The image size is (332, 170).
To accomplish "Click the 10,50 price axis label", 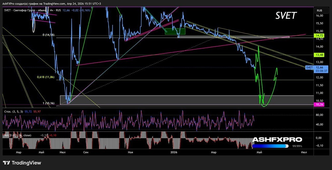I will point(319,101).
